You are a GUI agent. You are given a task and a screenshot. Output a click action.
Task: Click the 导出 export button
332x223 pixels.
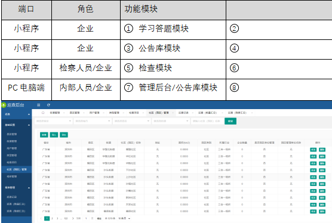point(64,135)
